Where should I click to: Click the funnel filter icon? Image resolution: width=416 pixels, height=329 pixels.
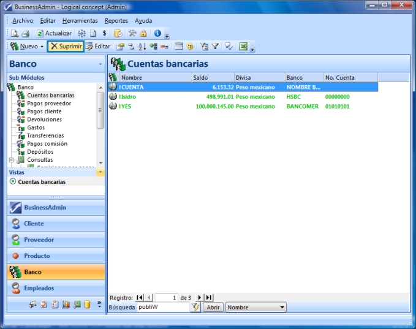tap(215, 47)
